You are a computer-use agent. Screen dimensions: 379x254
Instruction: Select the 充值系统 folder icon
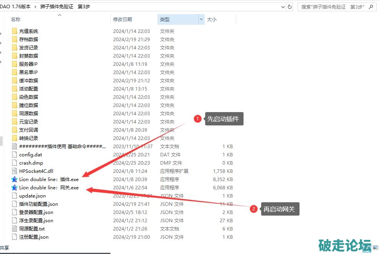[x=14, y=31]
